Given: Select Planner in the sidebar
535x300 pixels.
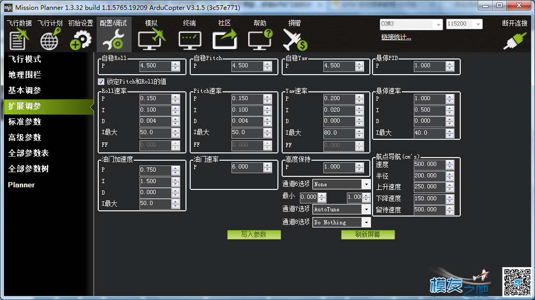Looking at the screenshot, I should click(x=21, y=185).
